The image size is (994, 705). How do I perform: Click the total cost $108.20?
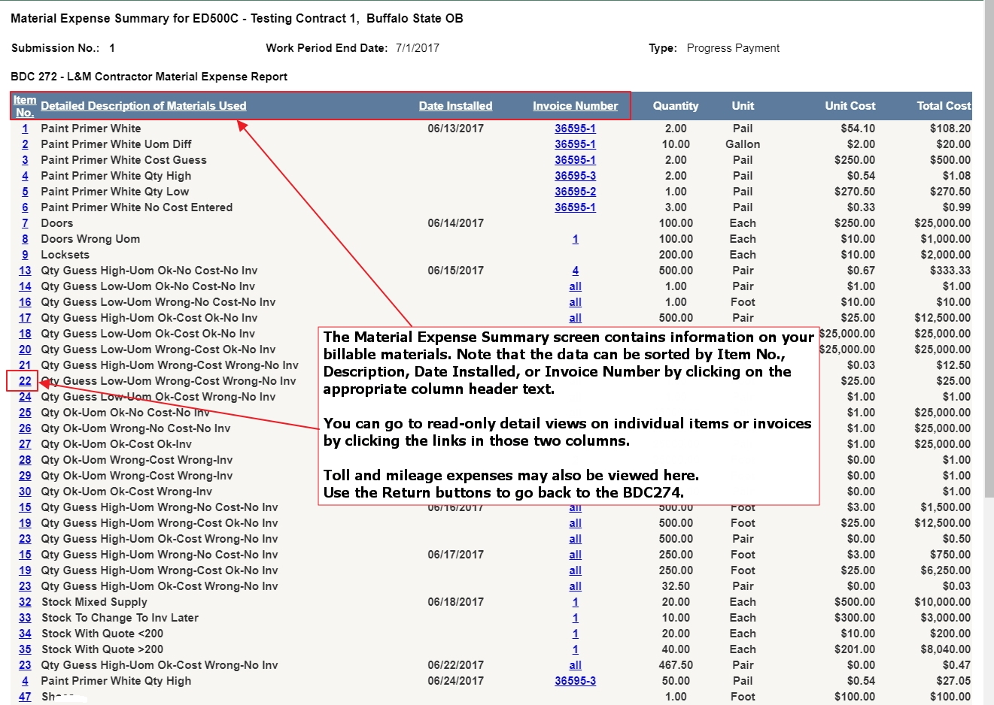click(x=950, y=129)
